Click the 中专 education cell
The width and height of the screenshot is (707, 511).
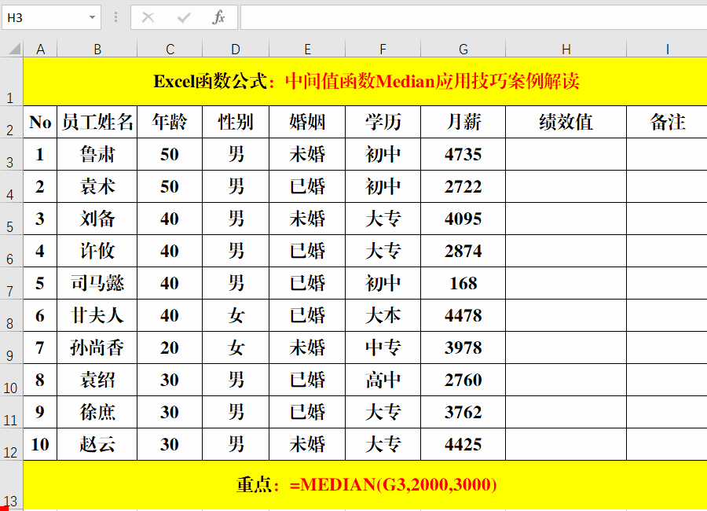pos(383,347)
